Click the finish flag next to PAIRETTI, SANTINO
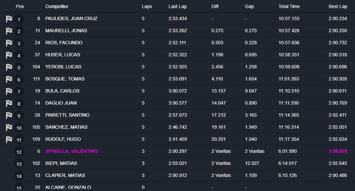Screen dimensions: 355x191 [x=9, y=115]
